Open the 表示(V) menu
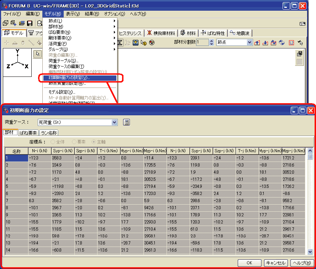Viewport: 316px width, 269px height. click(73, 14)
